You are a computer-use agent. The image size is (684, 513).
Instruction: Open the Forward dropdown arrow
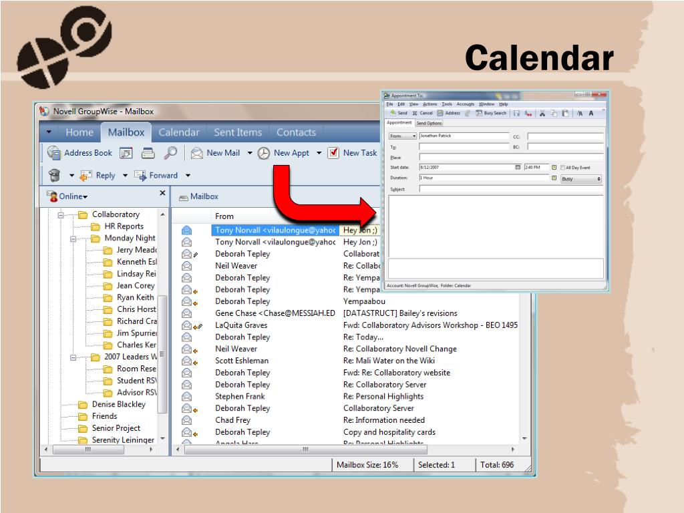pyautogui.click(x=188, y=176)
